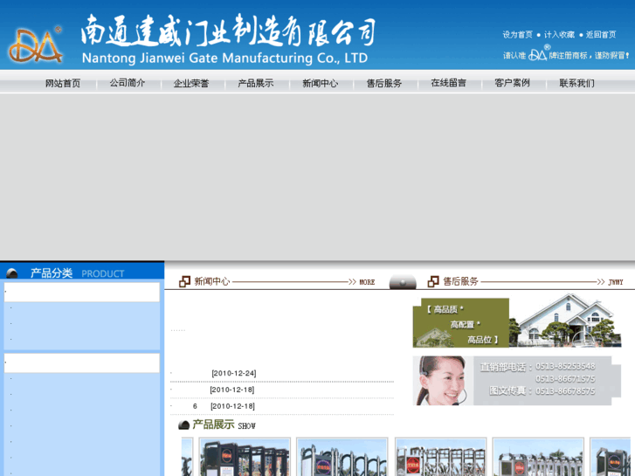Open 企业荣誉 in the navigation bar
Image resolution: width=635 pixels, height=476 pixels.
pyautogui.click(x=191, y=83)
